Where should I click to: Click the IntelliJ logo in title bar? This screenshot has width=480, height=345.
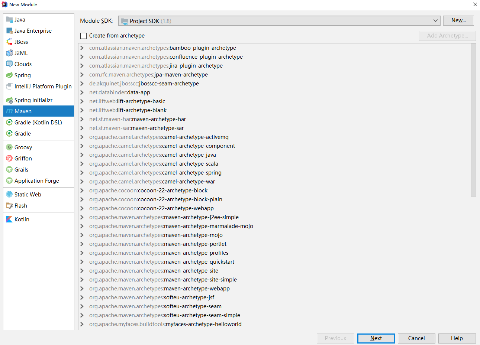click(4, 4)
